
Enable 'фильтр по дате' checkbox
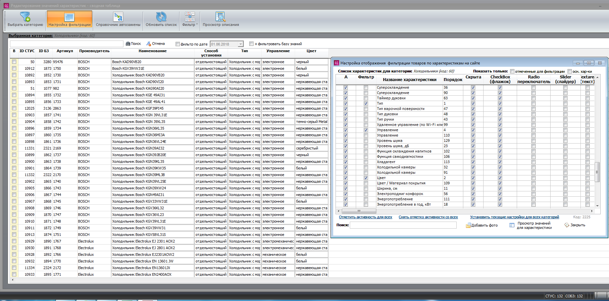178,44
